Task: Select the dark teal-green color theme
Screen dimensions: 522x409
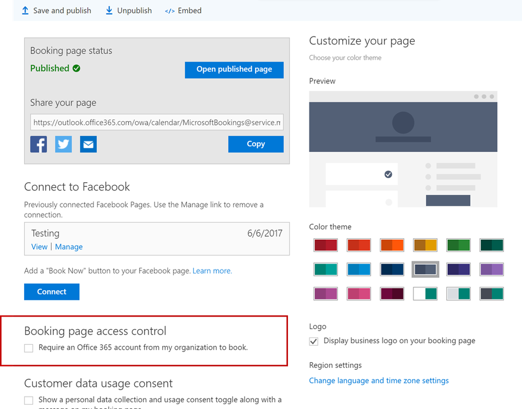Action: tap(492, 246)
